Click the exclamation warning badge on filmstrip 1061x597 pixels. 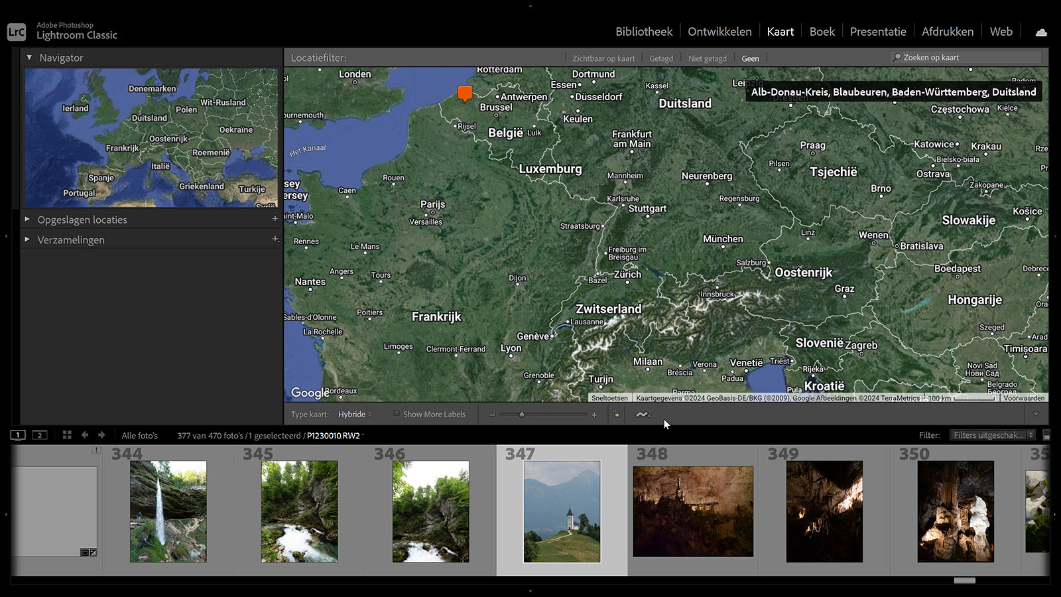coord(96,450)
